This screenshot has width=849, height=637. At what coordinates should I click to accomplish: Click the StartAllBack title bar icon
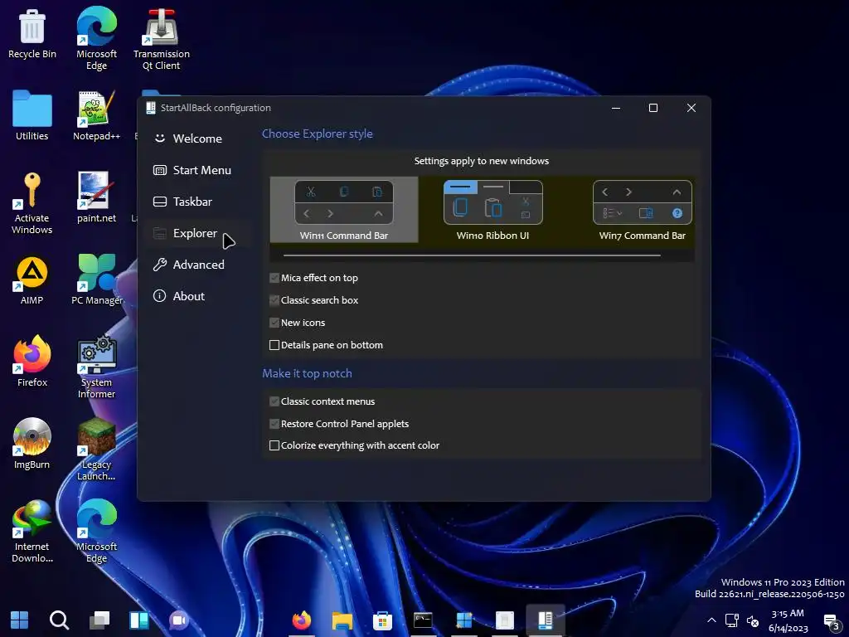151,108
